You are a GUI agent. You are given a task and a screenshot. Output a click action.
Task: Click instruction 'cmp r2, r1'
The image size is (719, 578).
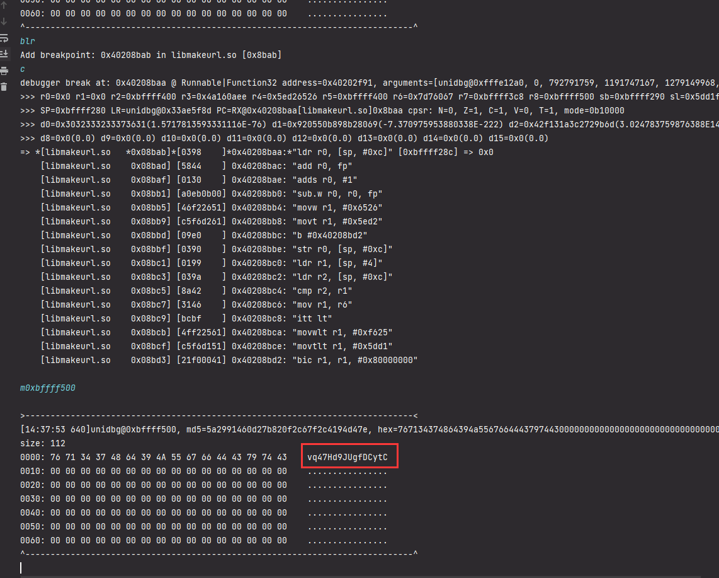tap(322, 291)
